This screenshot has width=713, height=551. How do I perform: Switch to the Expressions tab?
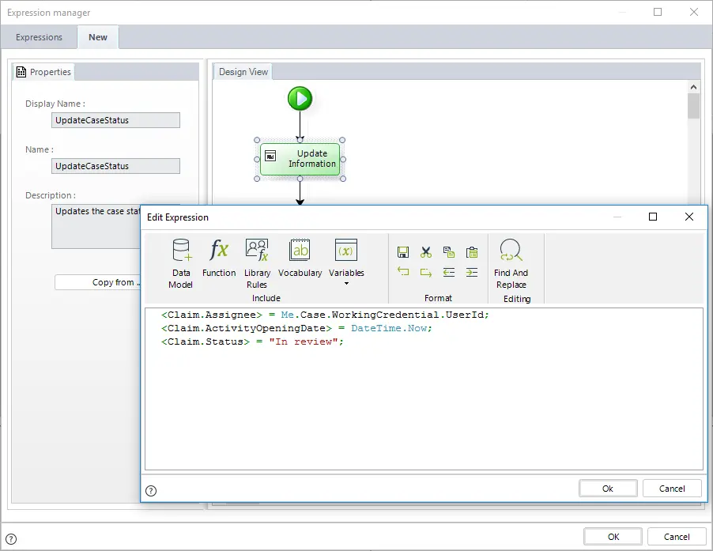39,37
